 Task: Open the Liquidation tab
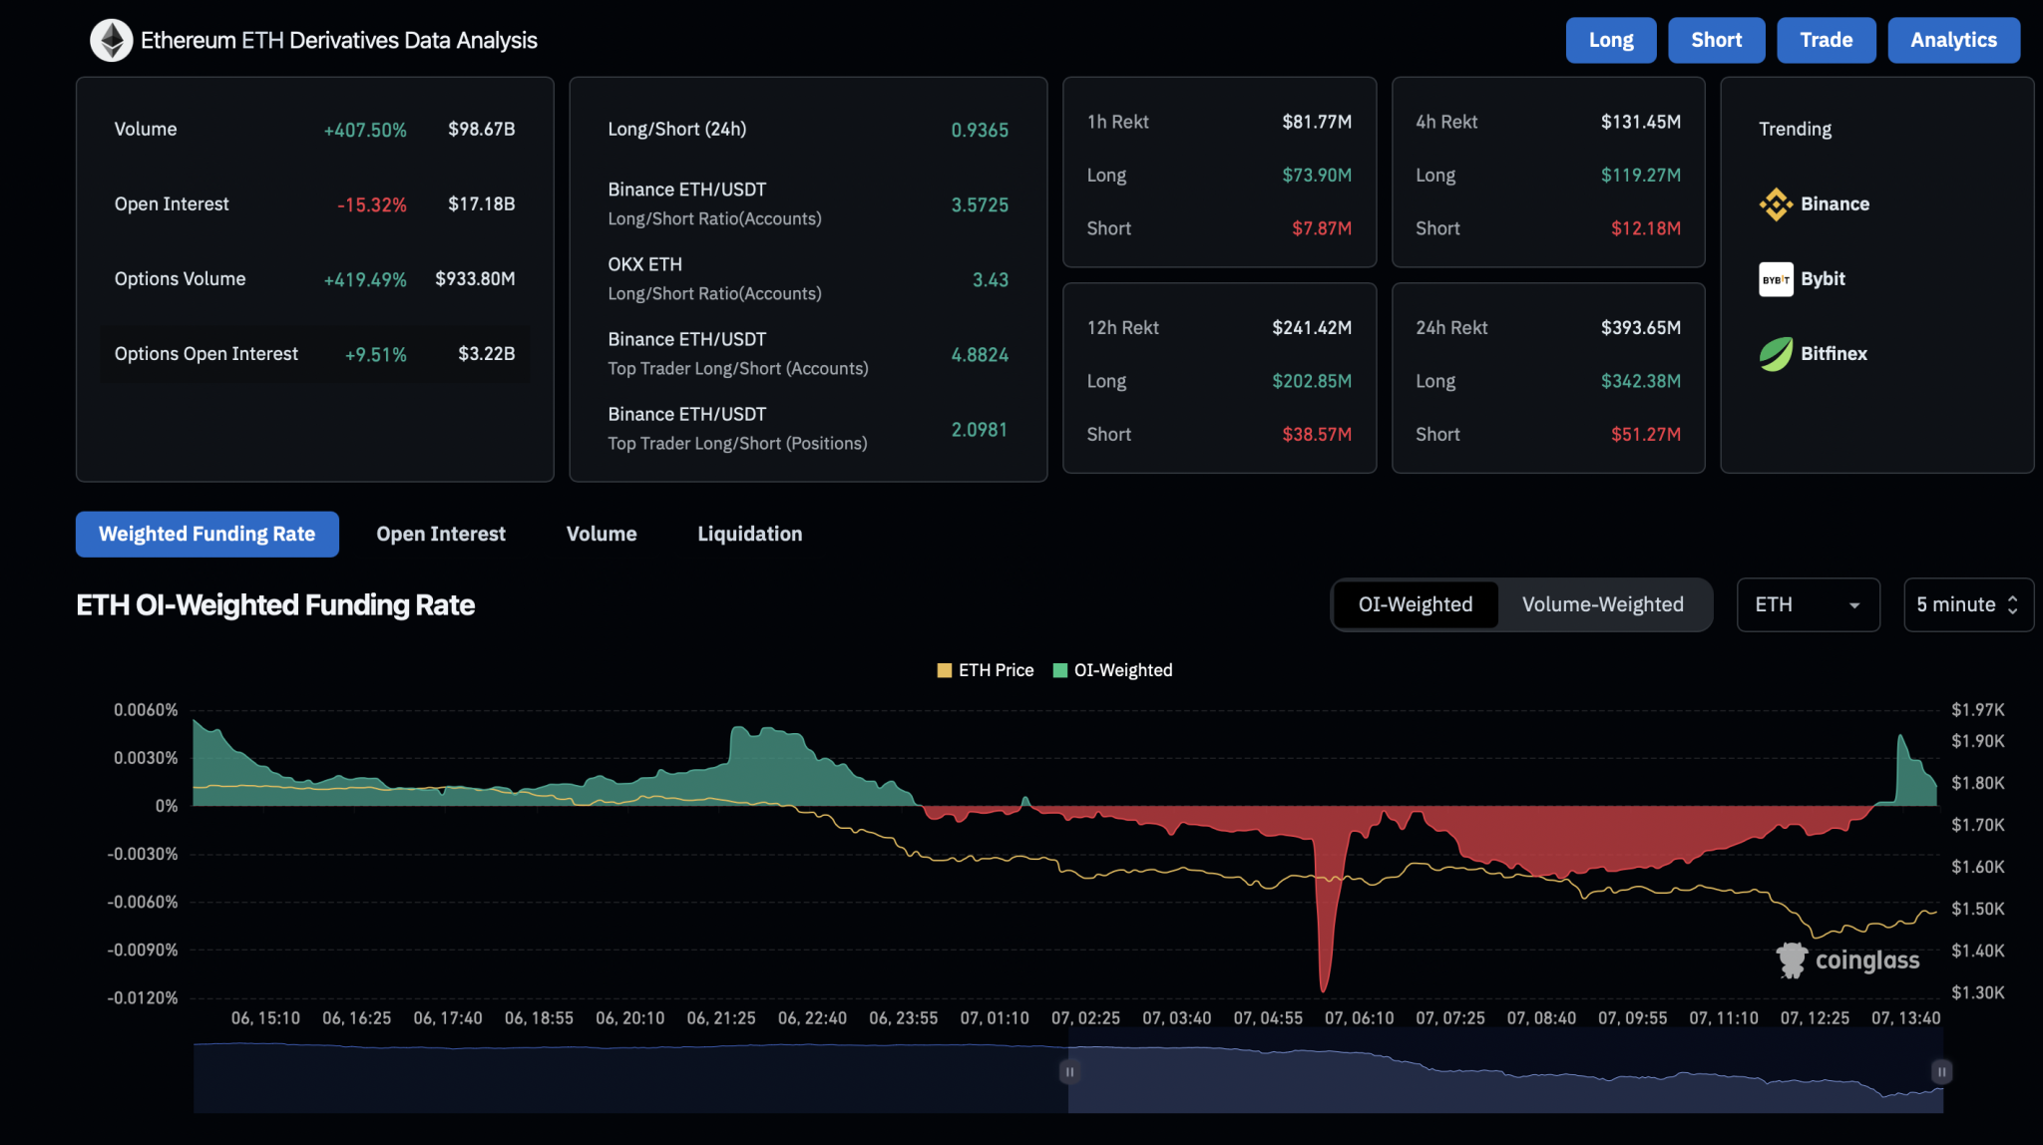pyautogui.click(x=749, y=534)
